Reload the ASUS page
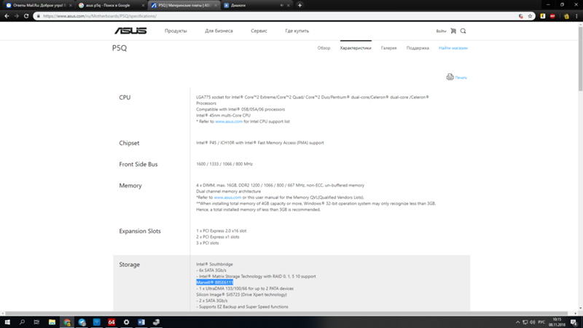This screenshot has width=583, height=328. pos(26,16)
